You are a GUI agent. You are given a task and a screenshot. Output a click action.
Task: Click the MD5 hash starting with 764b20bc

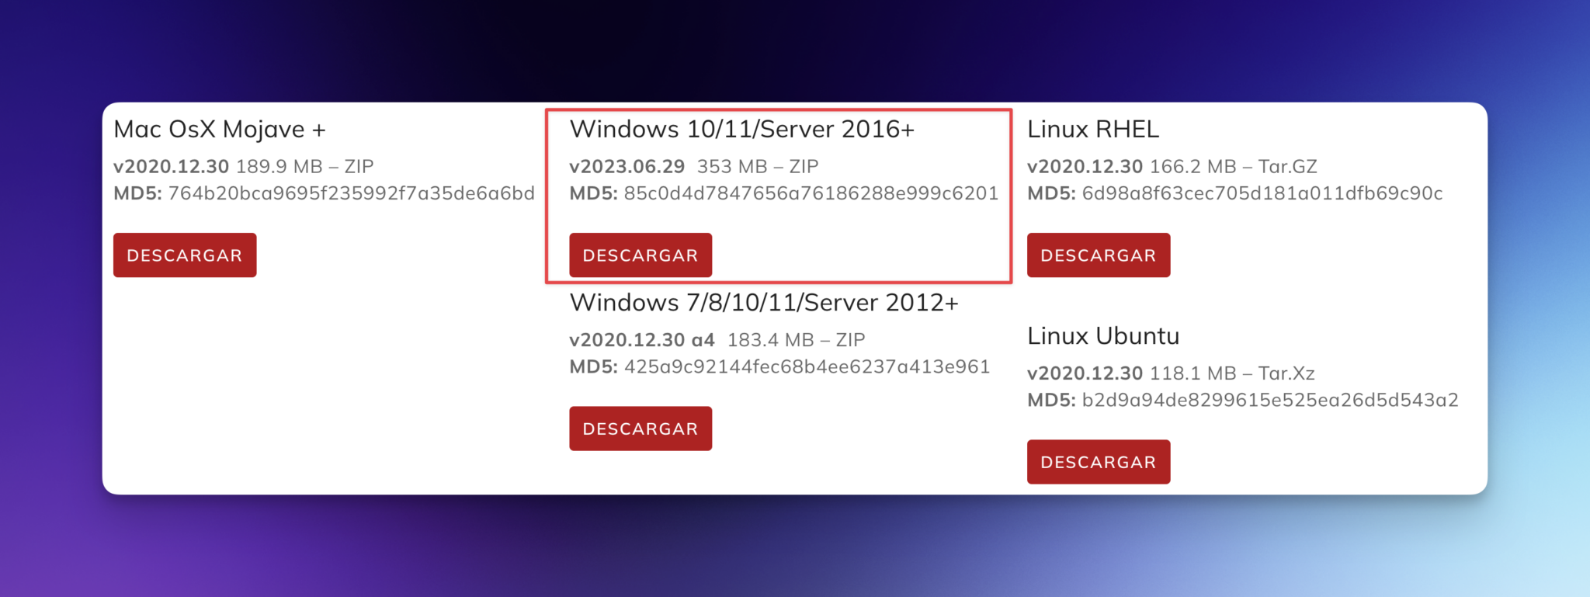click(x=352, y=193)
